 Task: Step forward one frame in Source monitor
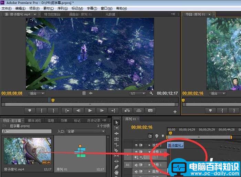point(102,111)
